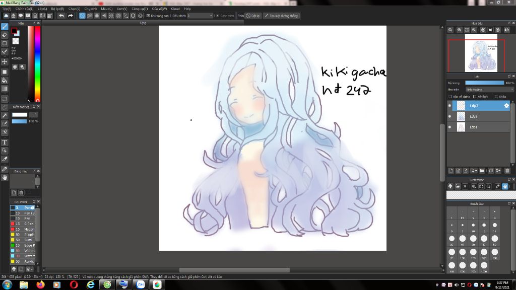Select the Stipple brush
The width and height of the screenshot is (516, 290).
(23, 235)
